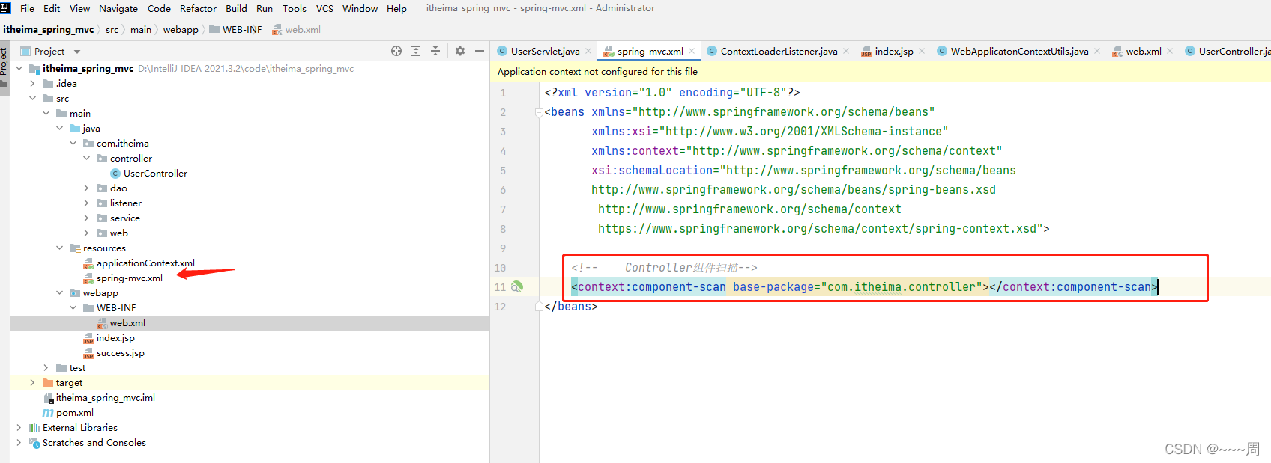
Task: Click the Expand All icon in Project panel
Action: tap(416, 51)
